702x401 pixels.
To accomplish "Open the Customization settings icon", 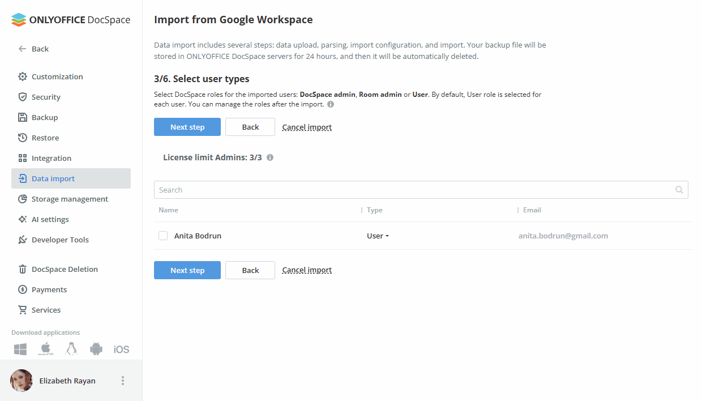I will tap(21, 76).
